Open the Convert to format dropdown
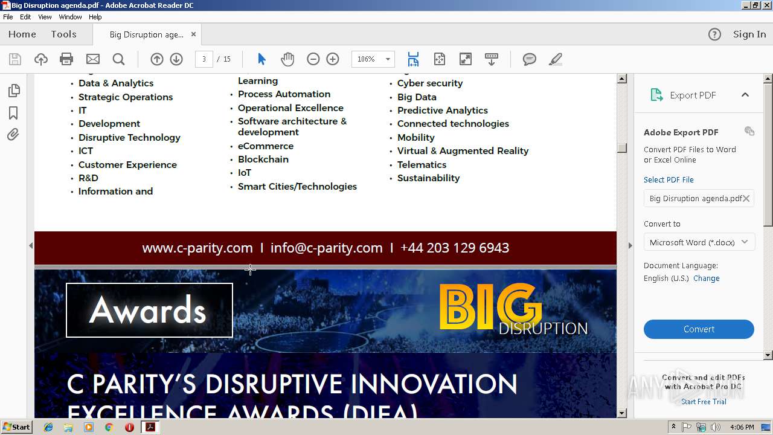The height and width of the screenshot is (435, 773). (699, 242)
